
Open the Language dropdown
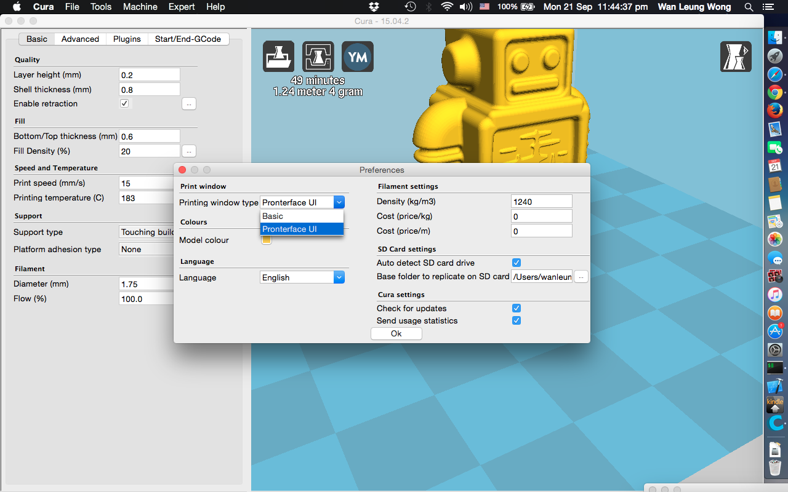click(x=302, y=277)
